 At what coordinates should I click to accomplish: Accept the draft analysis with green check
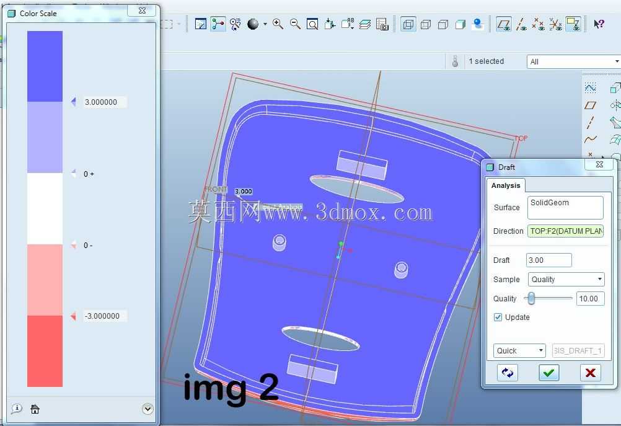click(549, 373)
